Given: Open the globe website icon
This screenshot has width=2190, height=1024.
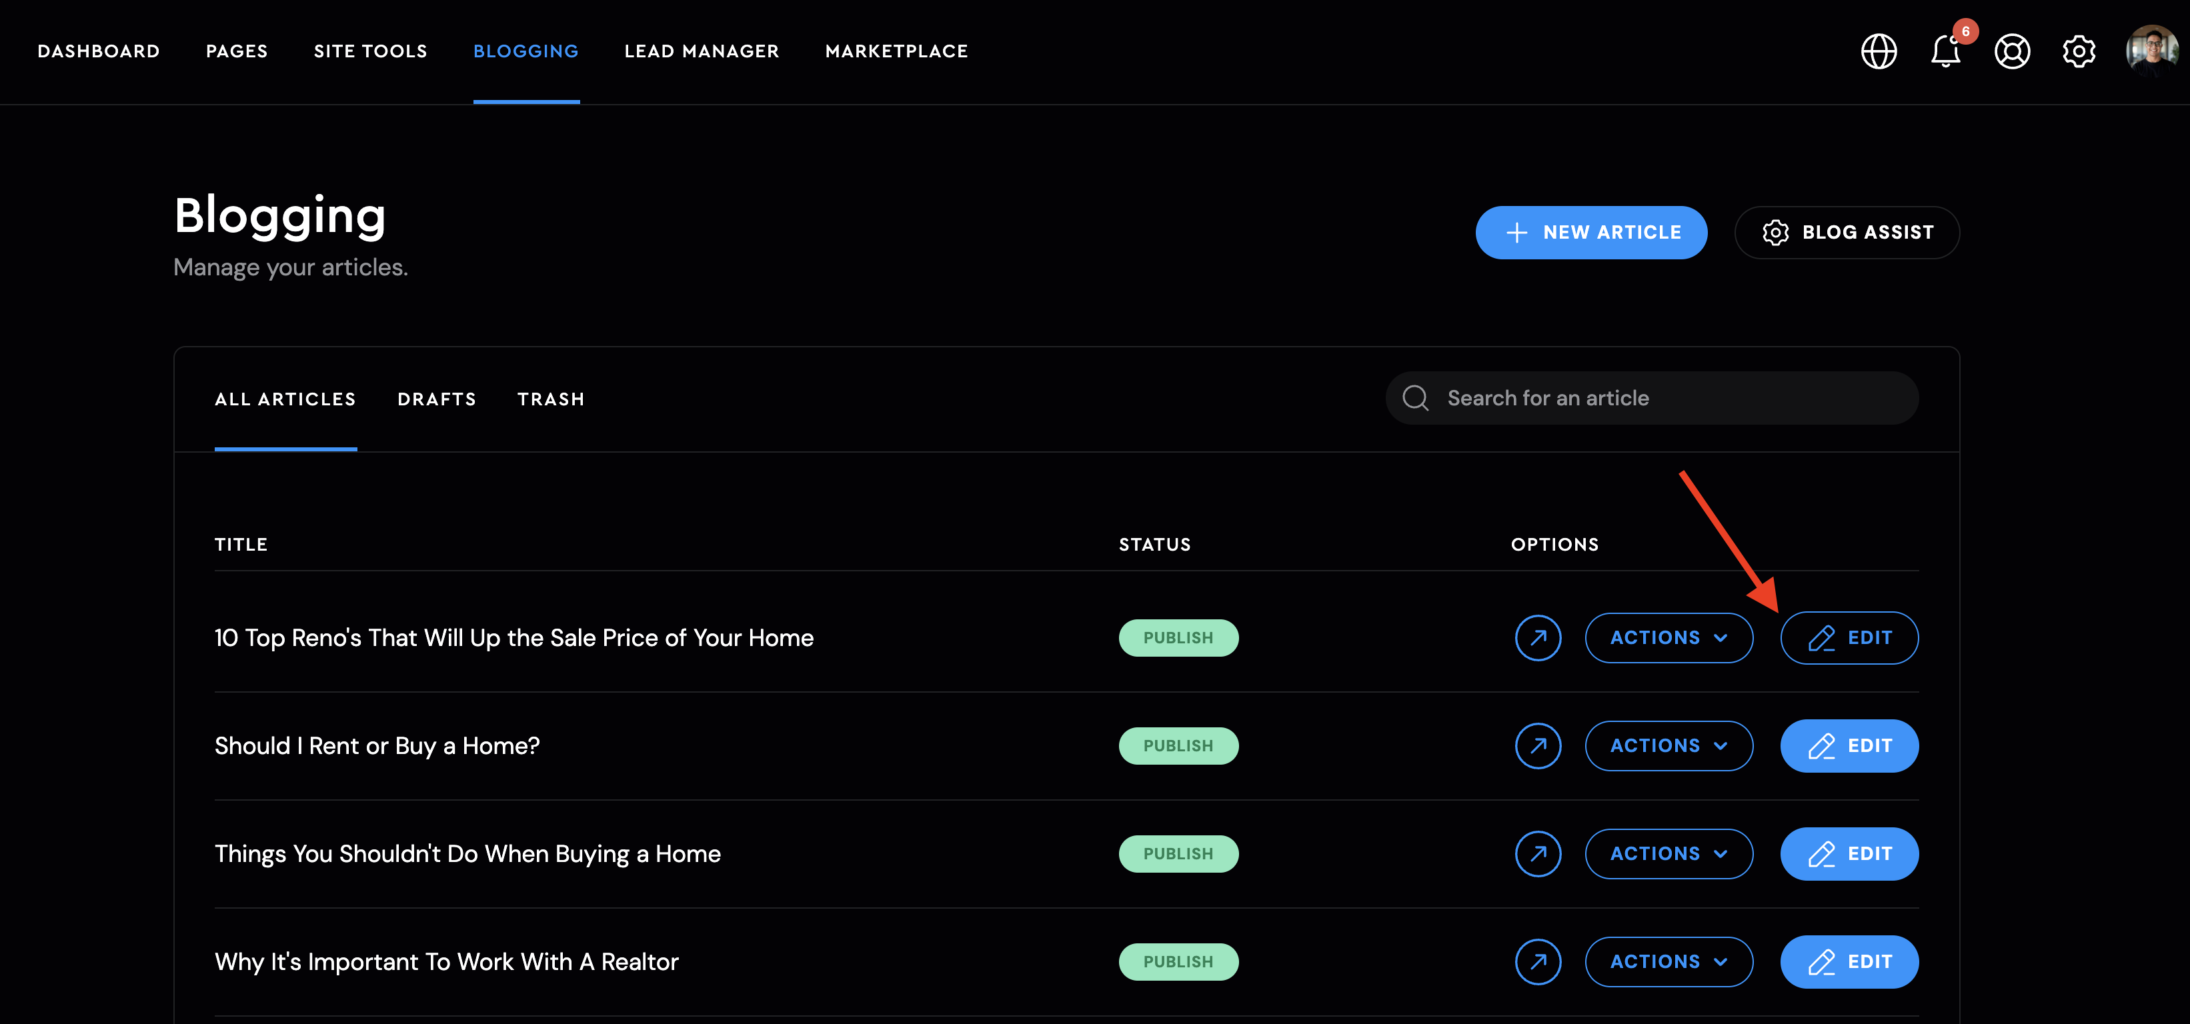Looking at the screenshot, I should pos(1879,52).
